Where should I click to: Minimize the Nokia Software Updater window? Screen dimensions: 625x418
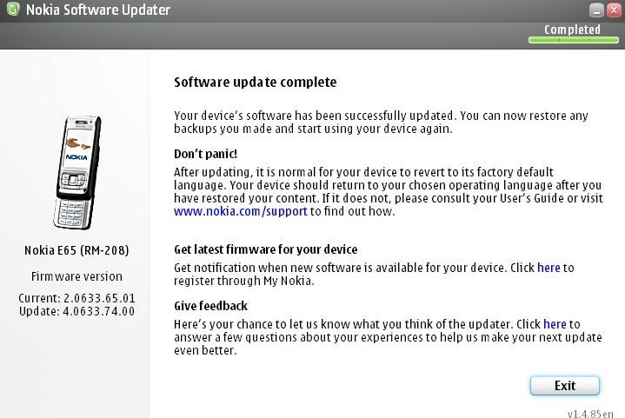[x=595, y=10]
